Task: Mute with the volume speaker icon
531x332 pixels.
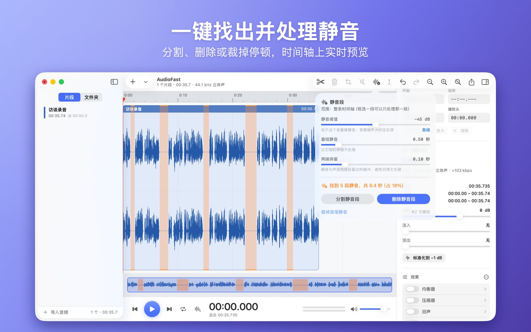Action: coord(354,309)
